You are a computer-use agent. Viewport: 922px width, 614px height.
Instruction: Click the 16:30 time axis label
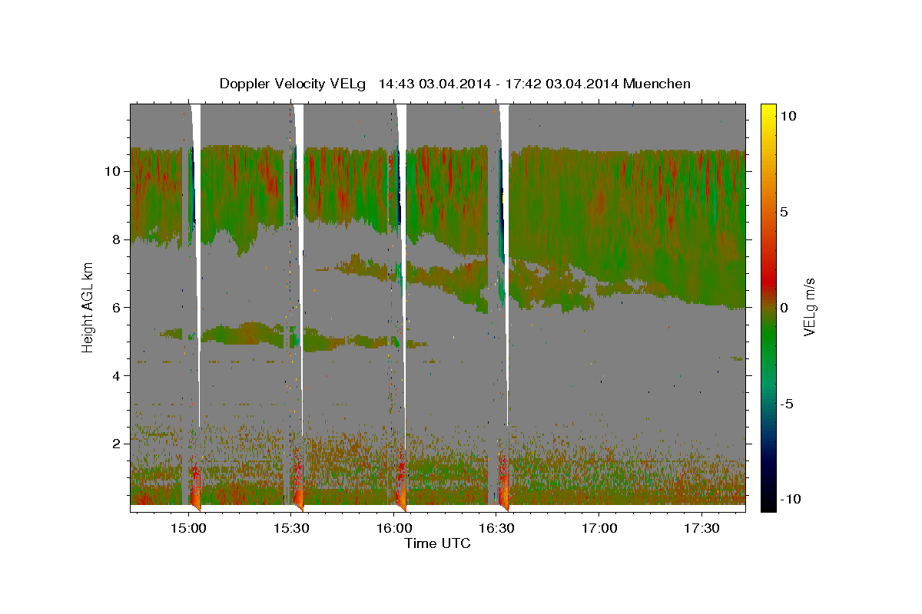click(496, 528)
